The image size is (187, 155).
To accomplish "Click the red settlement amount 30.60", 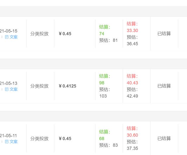I will (x=132, y=135).
